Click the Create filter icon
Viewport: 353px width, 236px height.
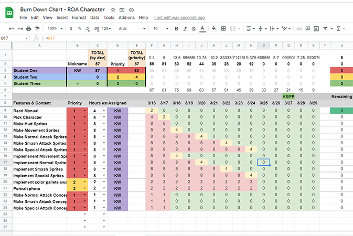325,29
